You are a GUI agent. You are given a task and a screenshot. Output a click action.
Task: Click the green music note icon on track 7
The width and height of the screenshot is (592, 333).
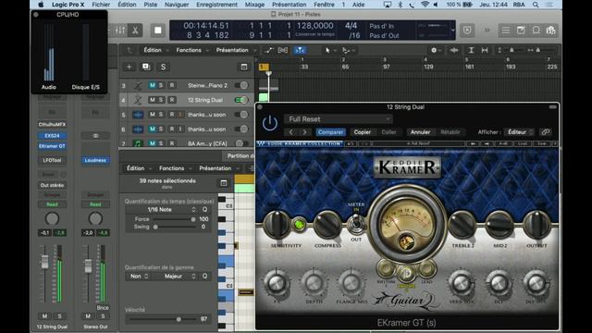pyautogui.click(x=138, y=143)
